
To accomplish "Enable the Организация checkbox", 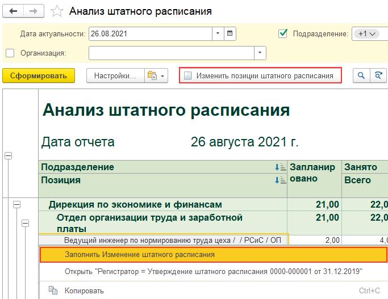I will pyautogui.click(x=10, y=53).
